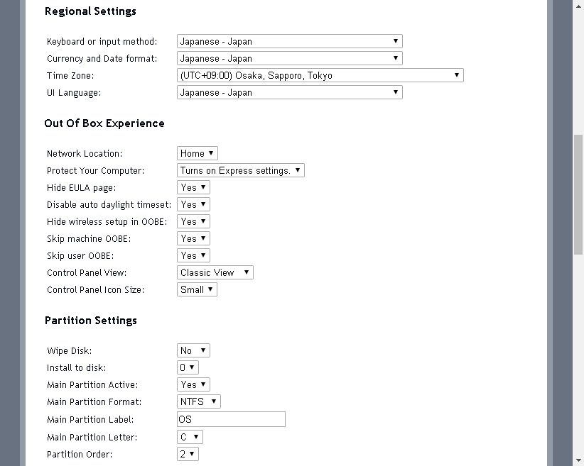This screenshot has width=584, height=466.
Task: Open Currency and Date format dropdown
Action: click(x=289, y=59)
